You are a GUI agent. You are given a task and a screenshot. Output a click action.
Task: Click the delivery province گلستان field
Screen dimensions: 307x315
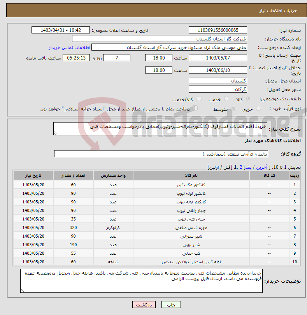coord(218,81)
